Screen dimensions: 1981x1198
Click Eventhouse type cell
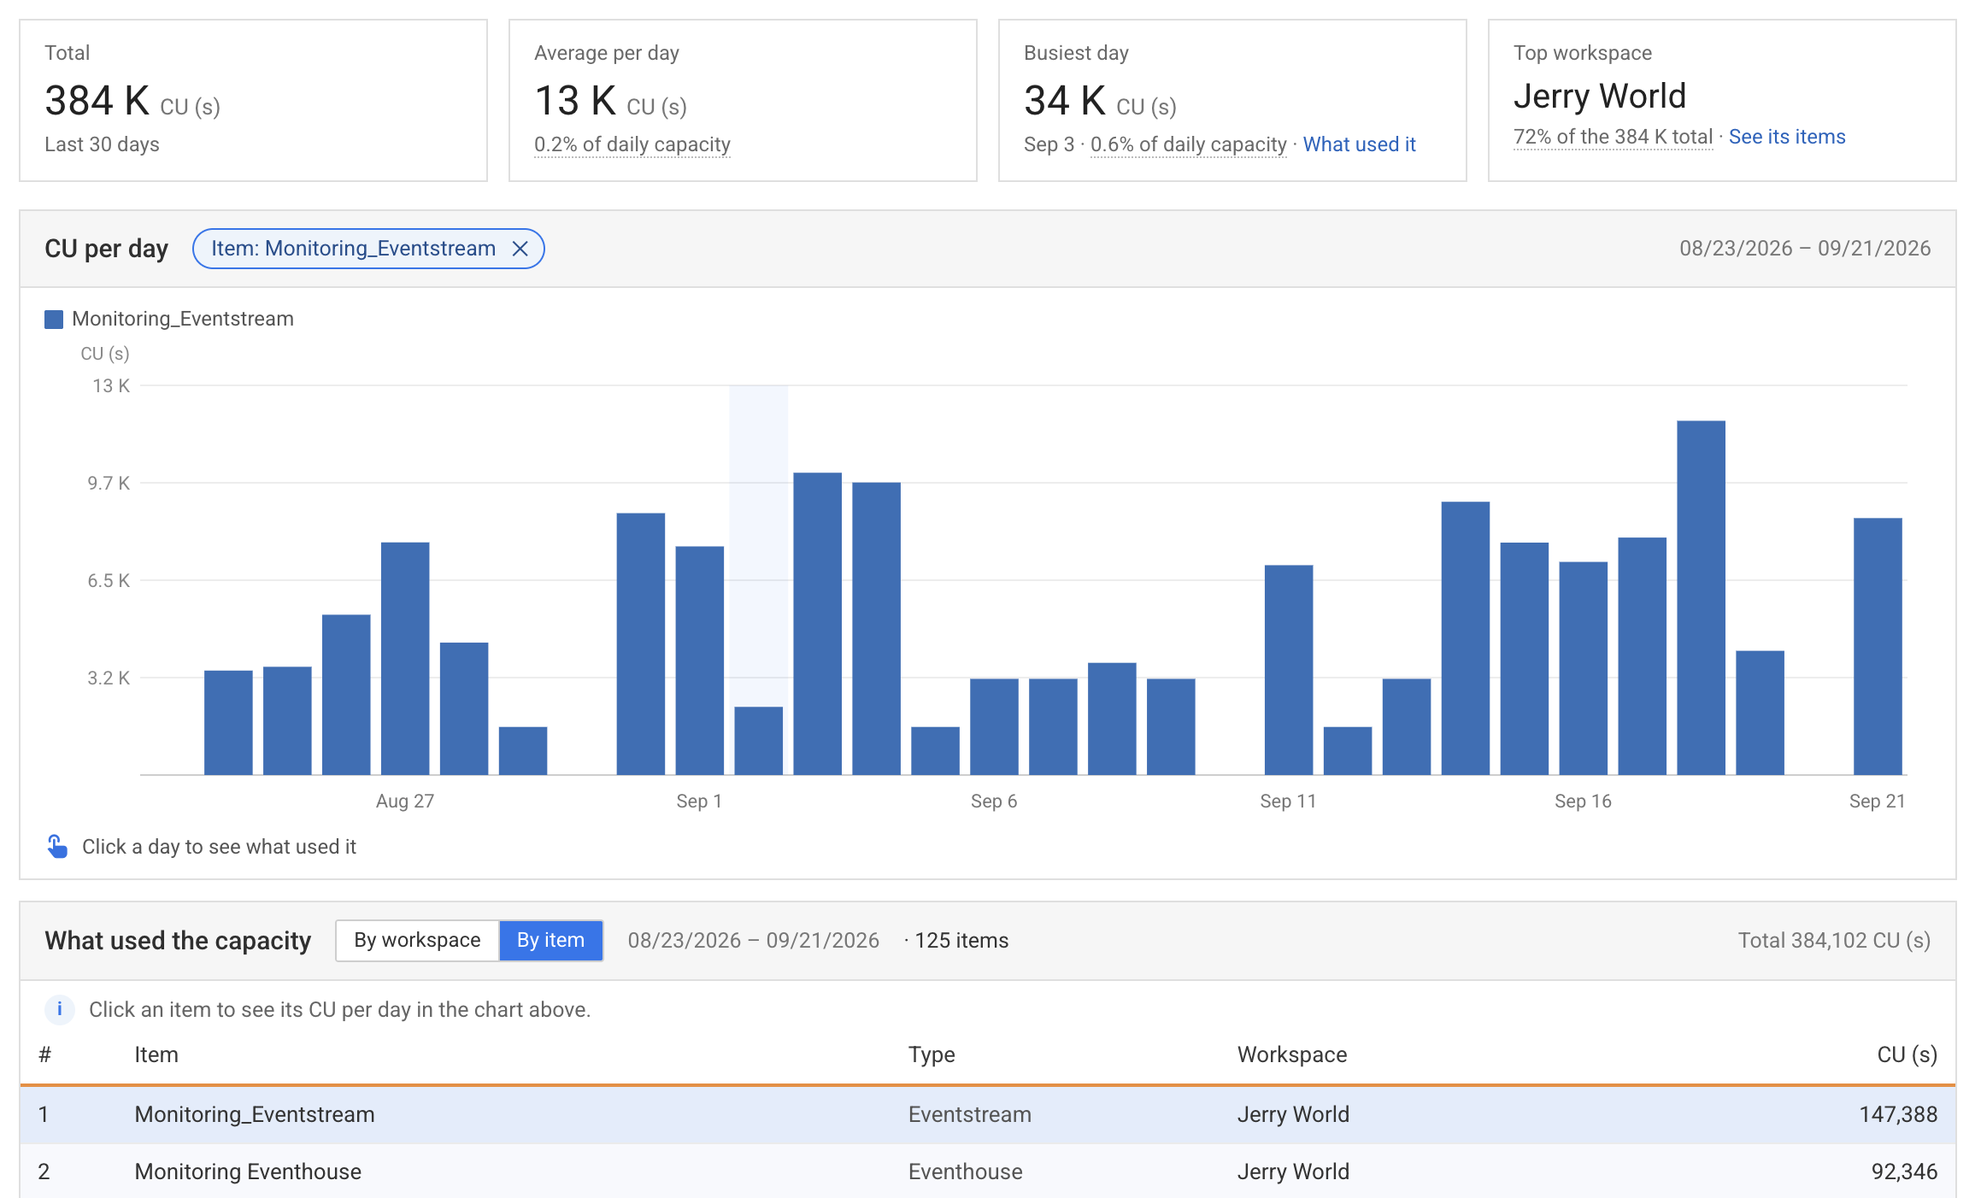tap(965, 1171)
